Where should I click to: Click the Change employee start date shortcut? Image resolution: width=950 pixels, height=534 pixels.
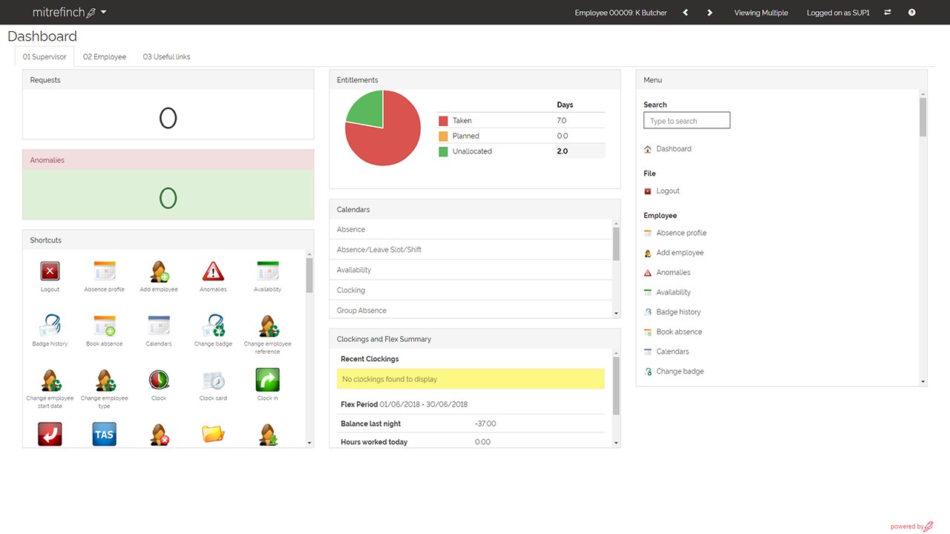50,380
